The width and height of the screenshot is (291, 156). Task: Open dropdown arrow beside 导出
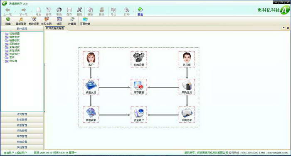tap(120, 12)
